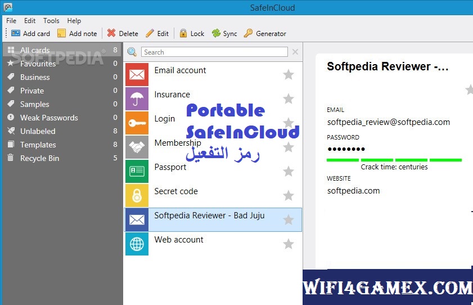Click the Web account globe icon
The width and height of the screenshot is (473, 305).
tap(137, 244)
